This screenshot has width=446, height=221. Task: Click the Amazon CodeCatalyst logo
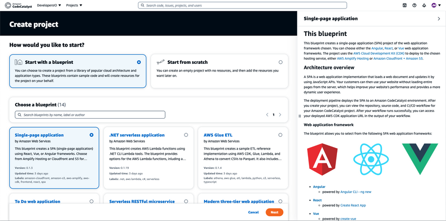tap(18, 5)
